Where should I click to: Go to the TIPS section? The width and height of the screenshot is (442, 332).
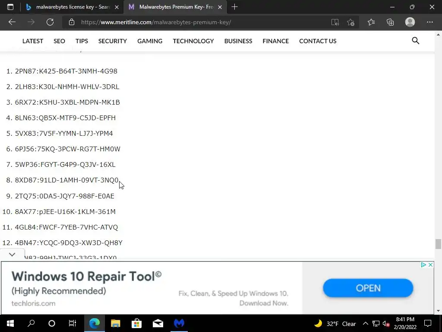82,41
